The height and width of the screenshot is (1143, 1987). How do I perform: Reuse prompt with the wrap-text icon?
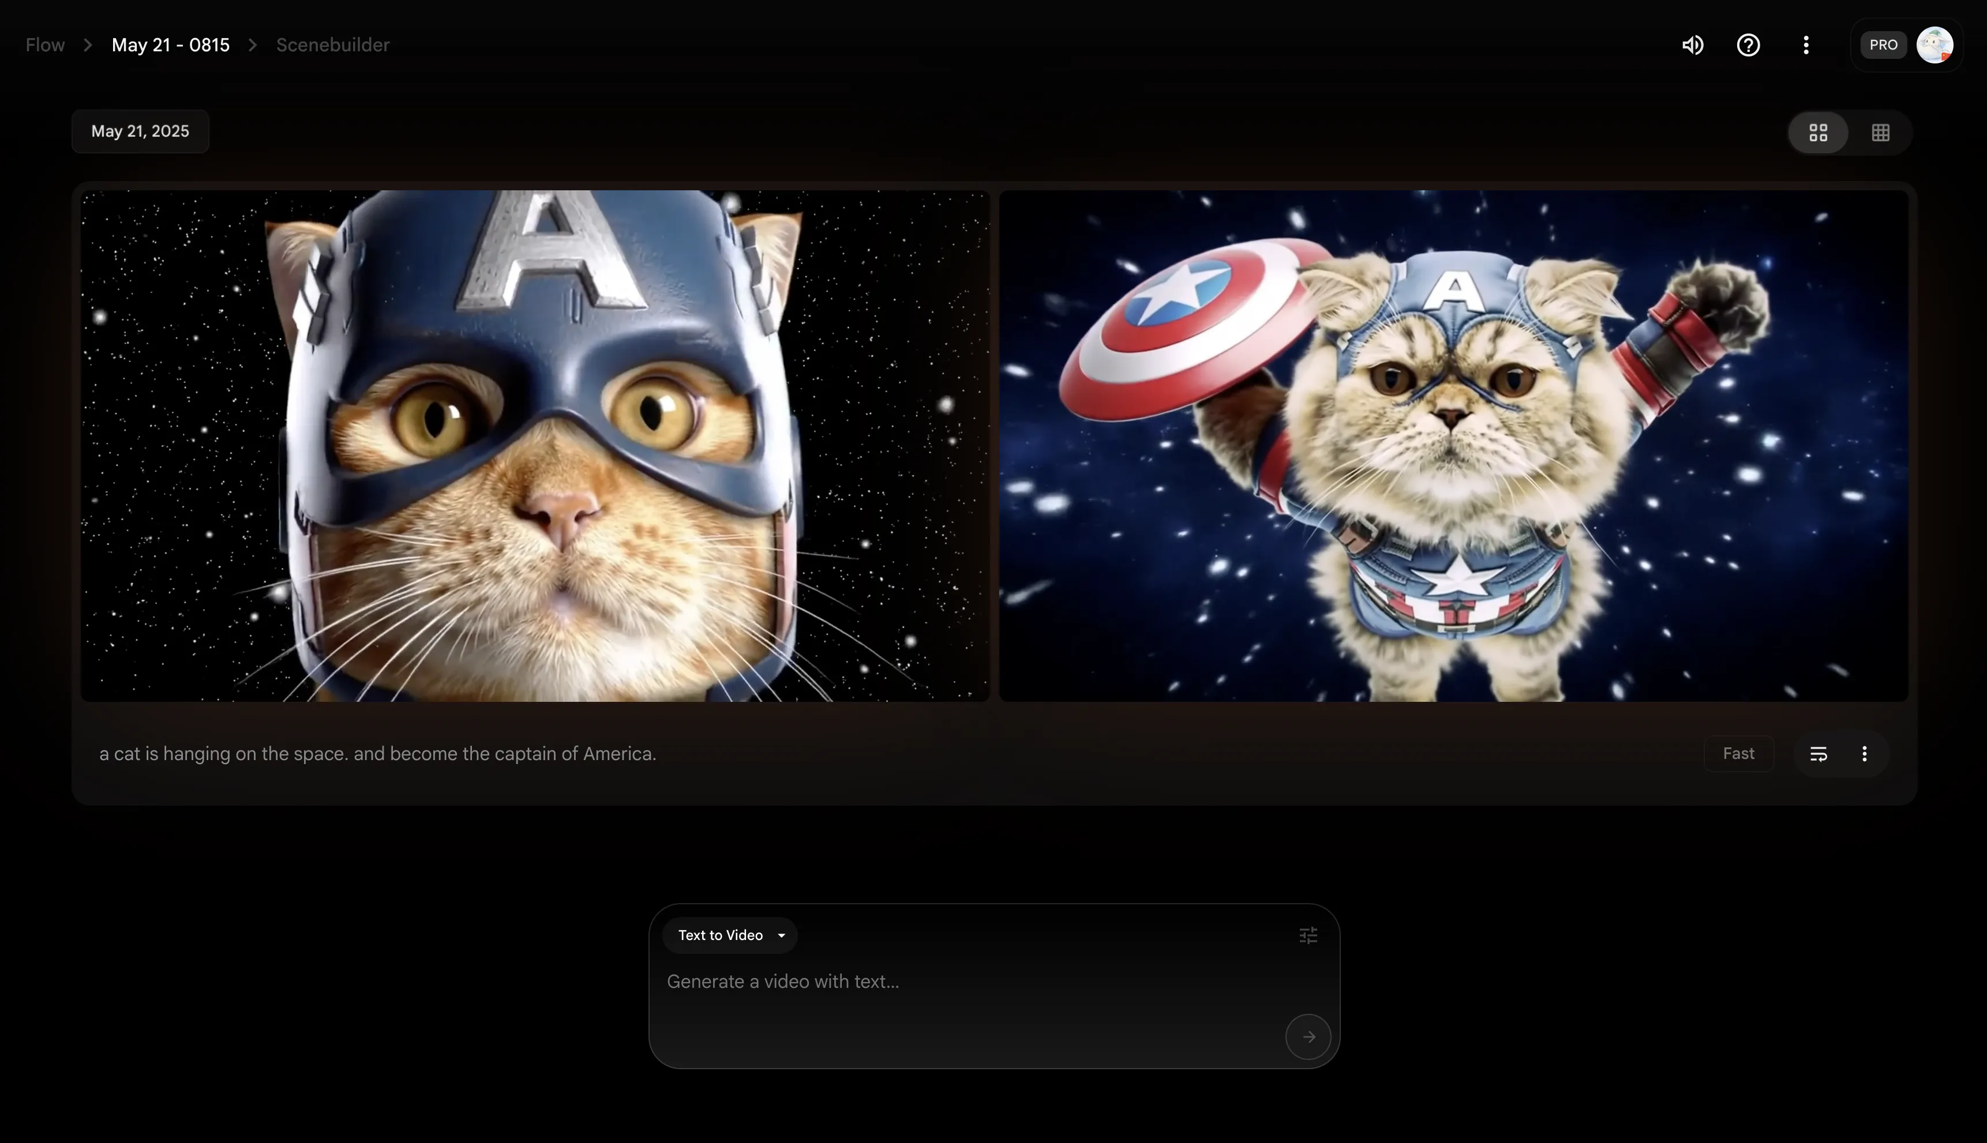[x=1818, y=754]
